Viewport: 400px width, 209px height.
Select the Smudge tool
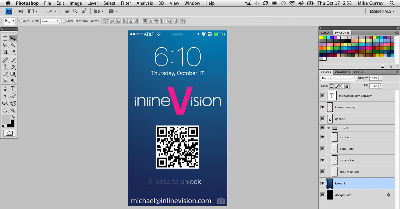(5, 80)
